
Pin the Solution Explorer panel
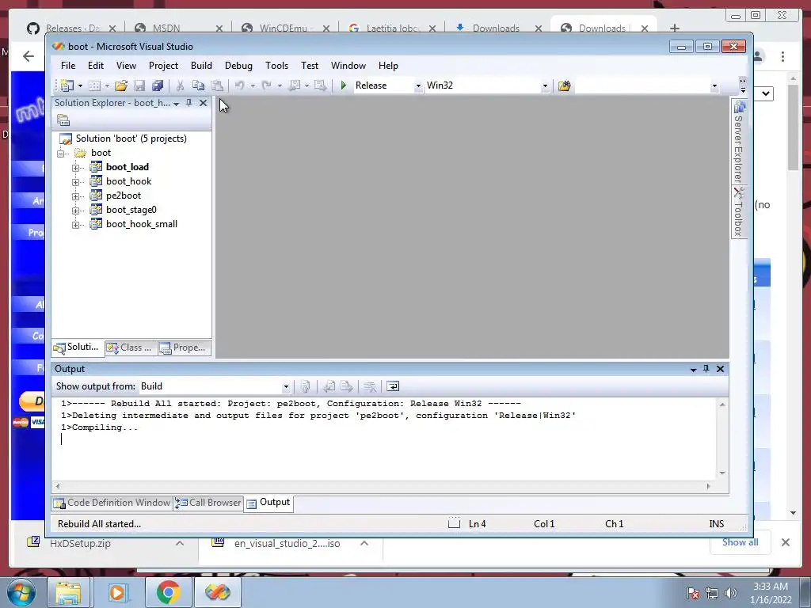(x=188, y=103)
